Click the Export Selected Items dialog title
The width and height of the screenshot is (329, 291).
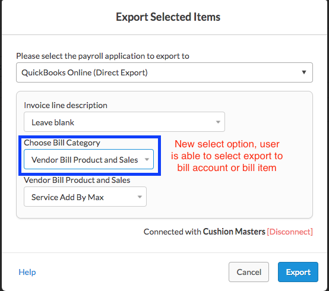[x=168, y=17]
